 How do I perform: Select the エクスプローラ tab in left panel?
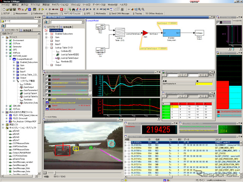pos(10,30)
